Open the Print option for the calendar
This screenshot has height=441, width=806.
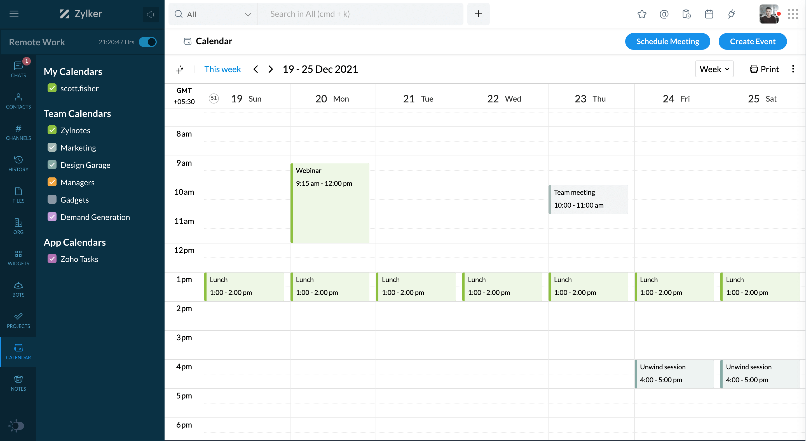click(764, 69)
